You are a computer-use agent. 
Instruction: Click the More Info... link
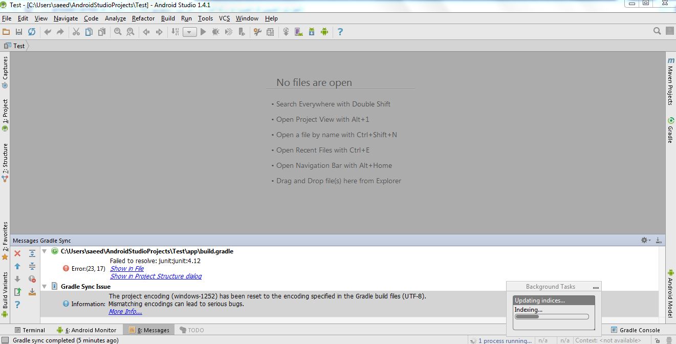tap(125, 312)
